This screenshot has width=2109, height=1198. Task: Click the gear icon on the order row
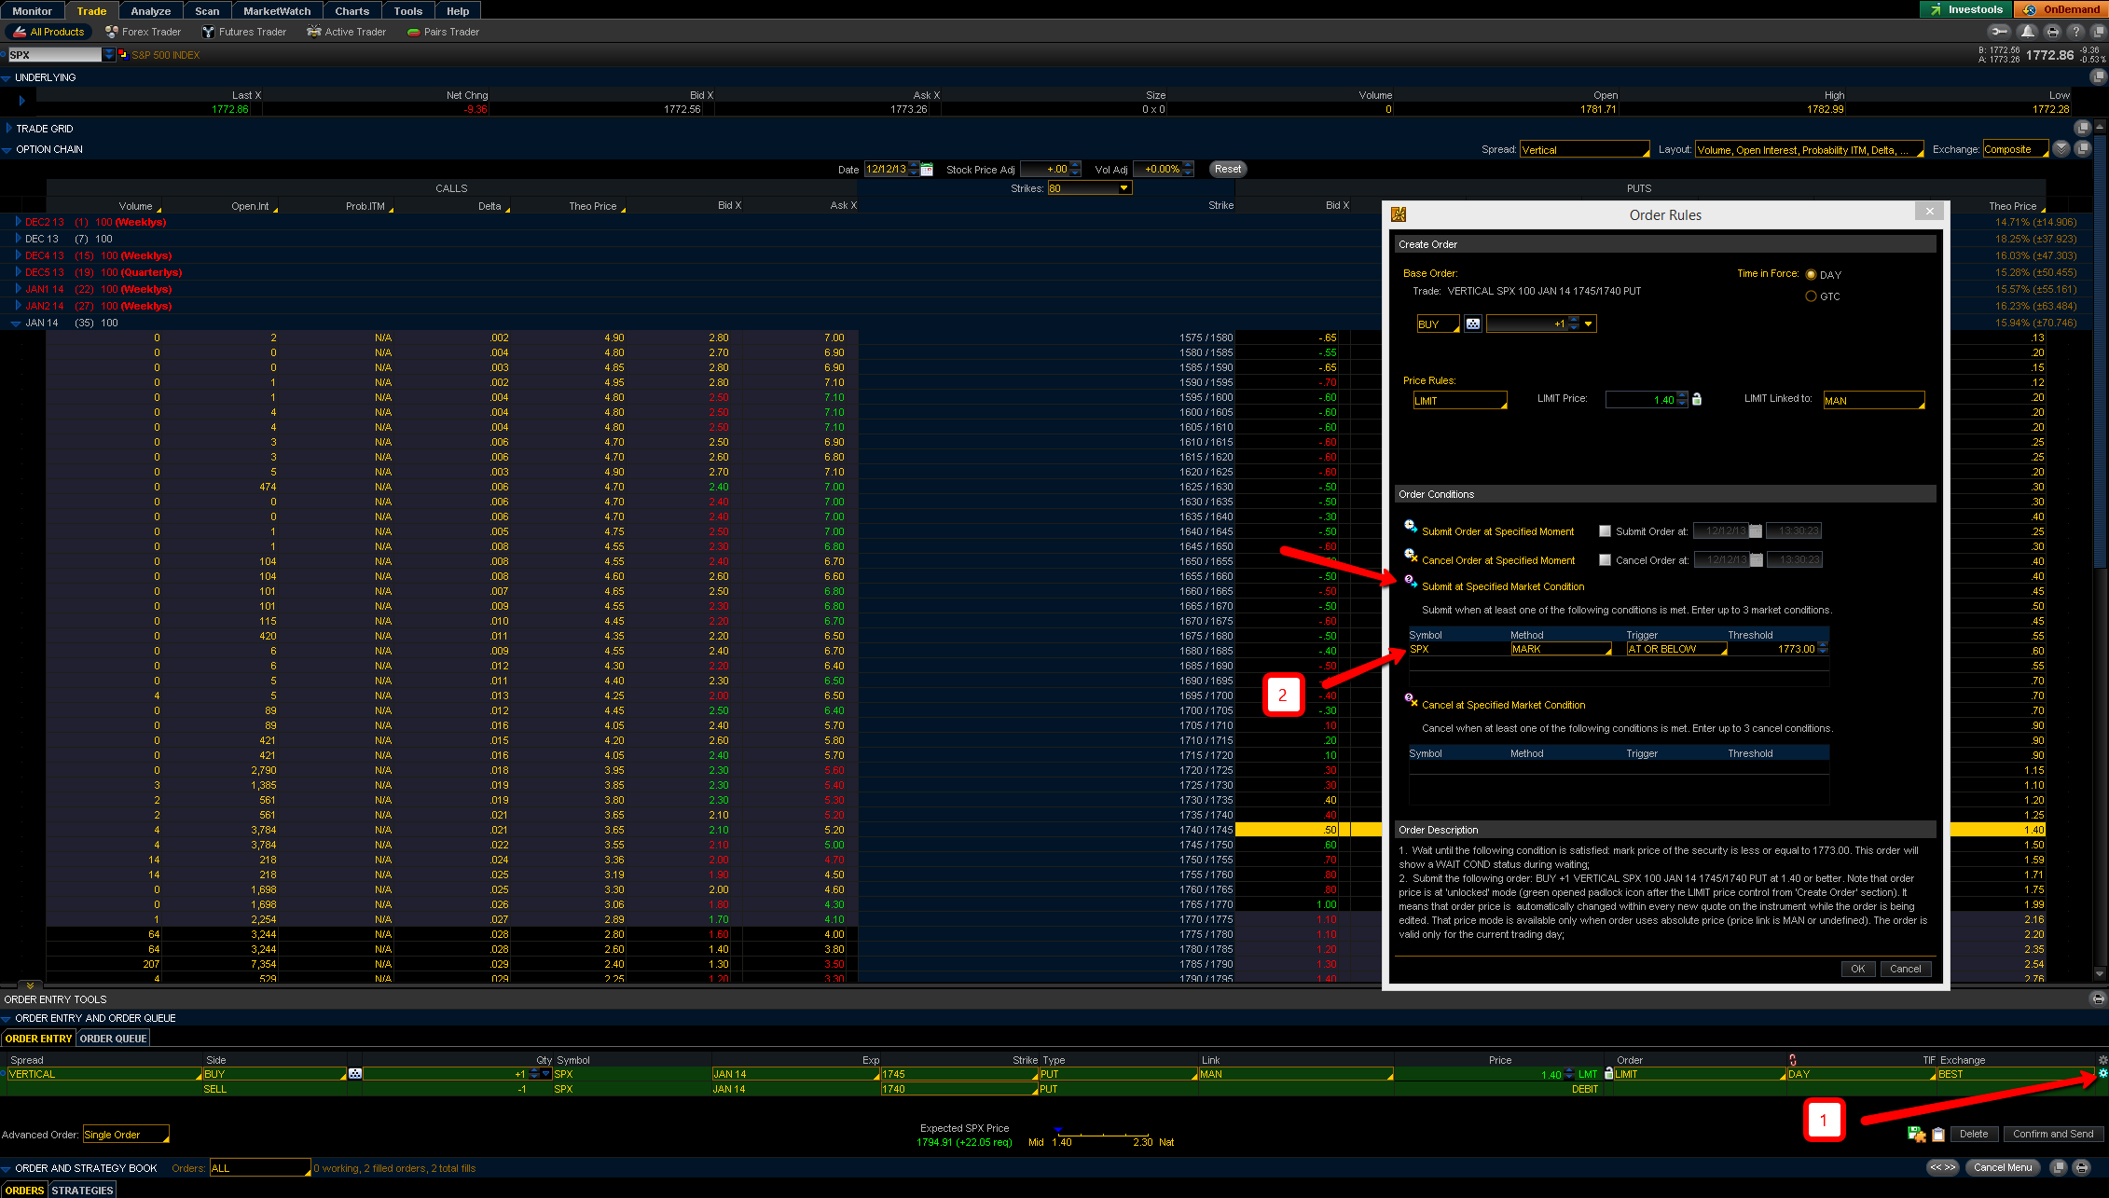[2102, 1074]
